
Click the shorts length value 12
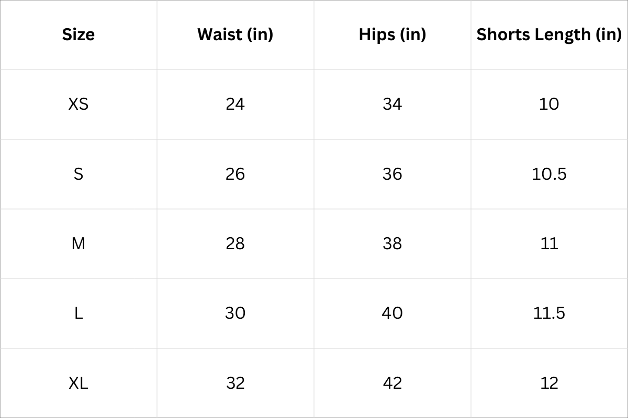click(x=549, y=383)
